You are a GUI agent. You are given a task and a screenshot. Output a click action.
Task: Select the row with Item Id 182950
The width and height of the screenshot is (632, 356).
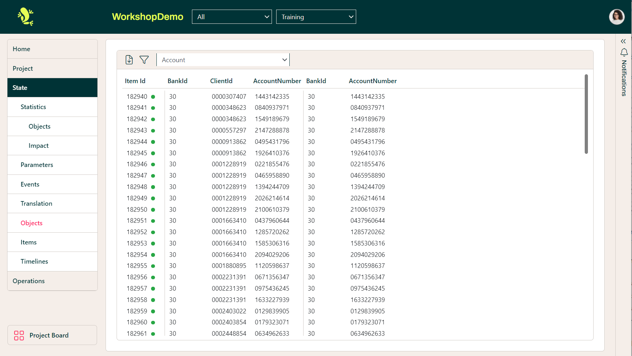tap(137, 210)
